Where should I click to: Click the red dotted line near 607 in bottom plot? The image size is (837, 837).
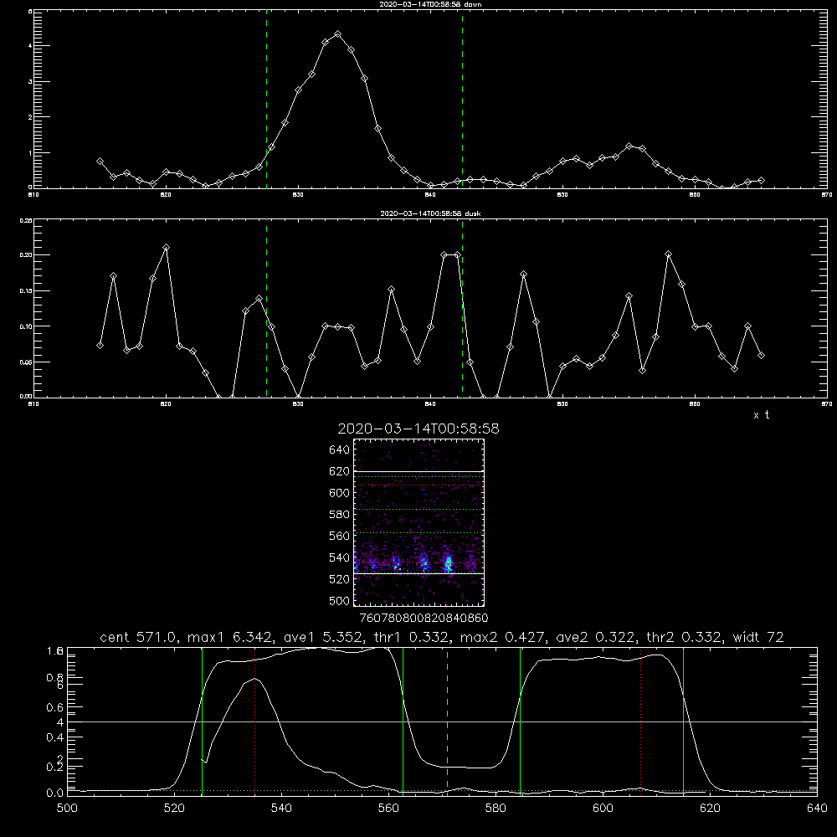(x=640, y=721)
